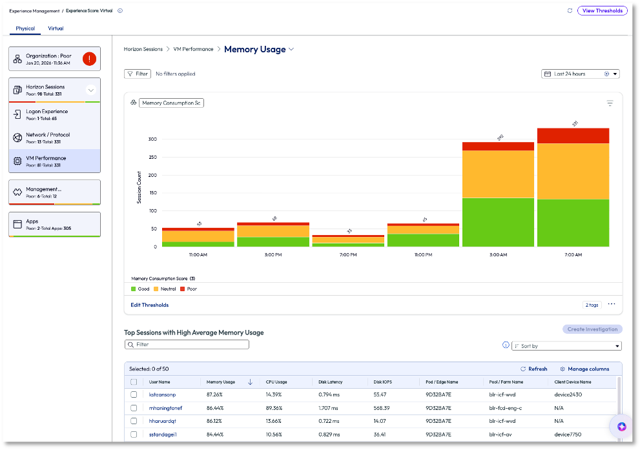Screen dimensions: 640x450
Task: Click the red Poor legend swatch
Action: pos(183,289)
